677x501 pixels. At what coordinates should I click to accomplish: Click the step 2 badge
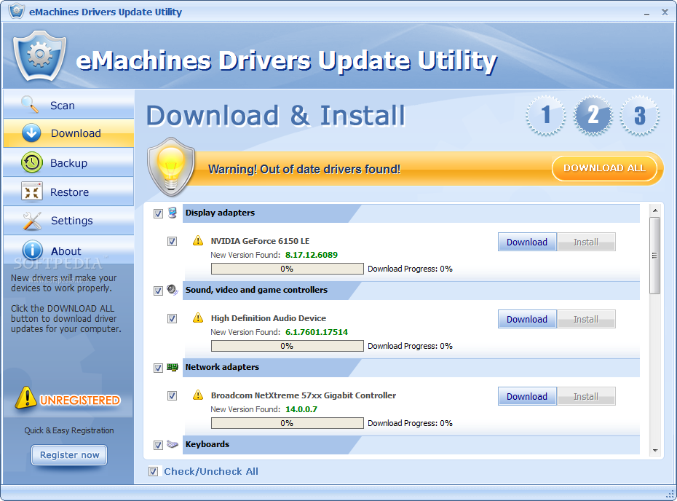pyautogui.click(x=593, y=115)
